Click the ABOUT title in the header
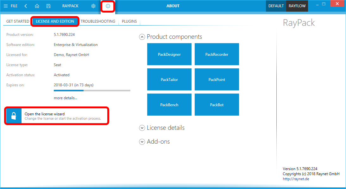Screen dimensions: 346x189 (173, 6)
